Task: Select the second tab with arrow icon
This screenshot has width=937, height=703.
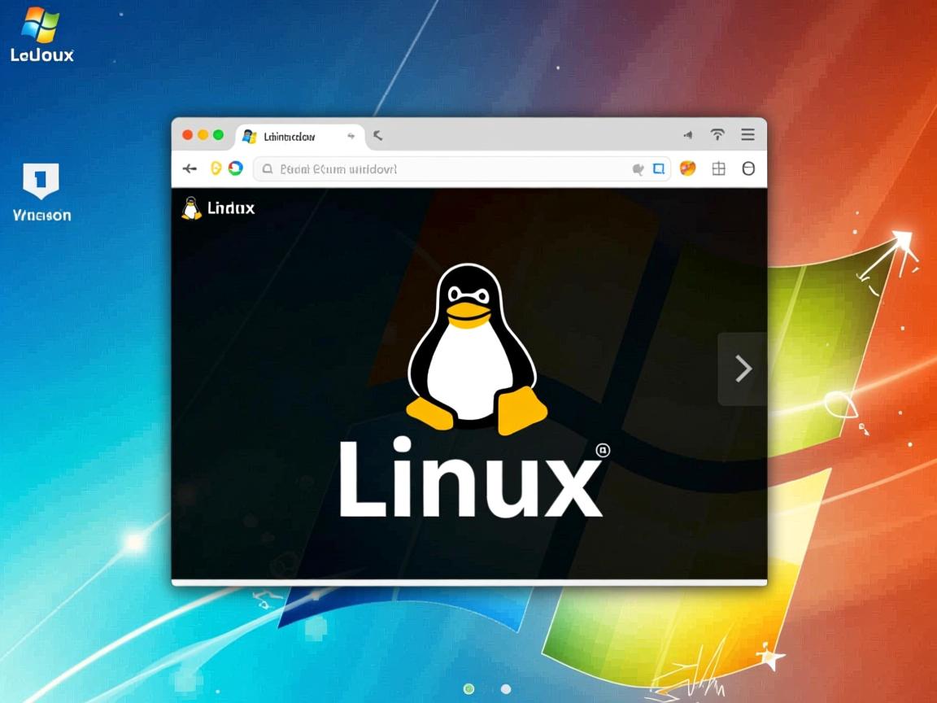Action: coord(377,137)
